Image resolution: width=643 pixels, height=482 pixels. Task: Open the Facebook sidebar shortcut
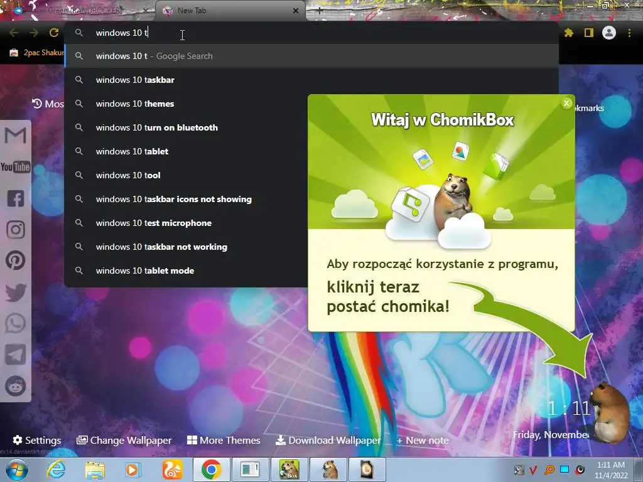coord(16,198)
